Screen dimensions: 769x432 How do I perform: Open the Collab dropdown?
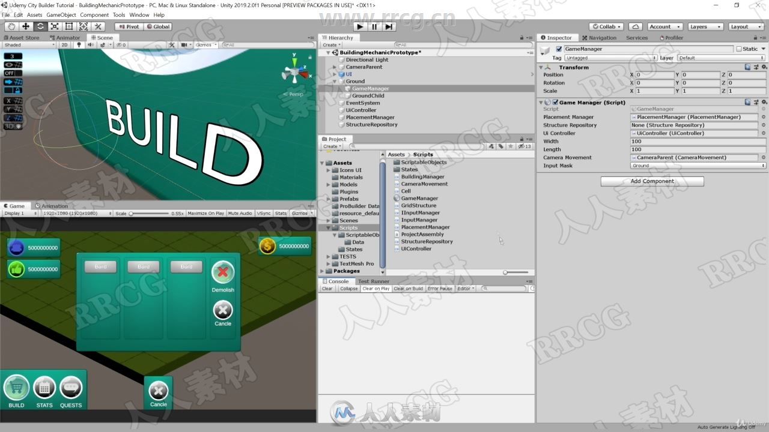[606, 26]
